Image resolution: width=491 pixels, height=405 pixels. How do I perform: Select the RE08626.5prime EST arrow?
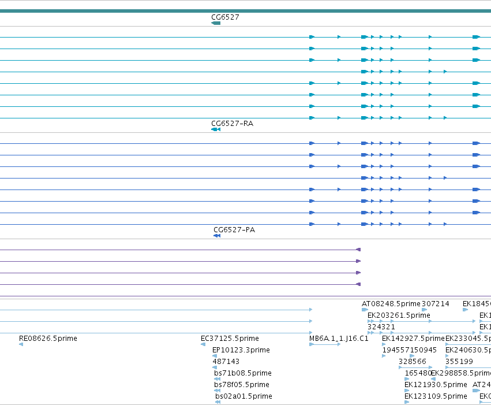tap(21, 344)
